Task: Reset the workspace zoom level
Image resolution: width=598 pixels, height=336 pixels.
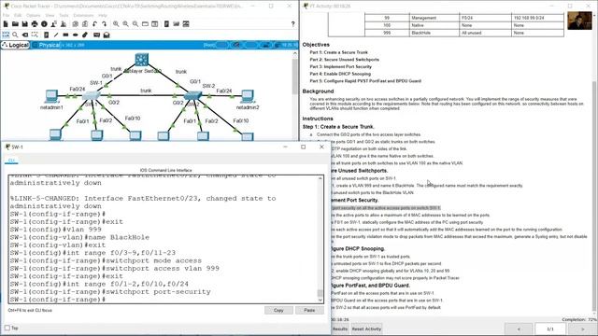Action: [125, 24]
